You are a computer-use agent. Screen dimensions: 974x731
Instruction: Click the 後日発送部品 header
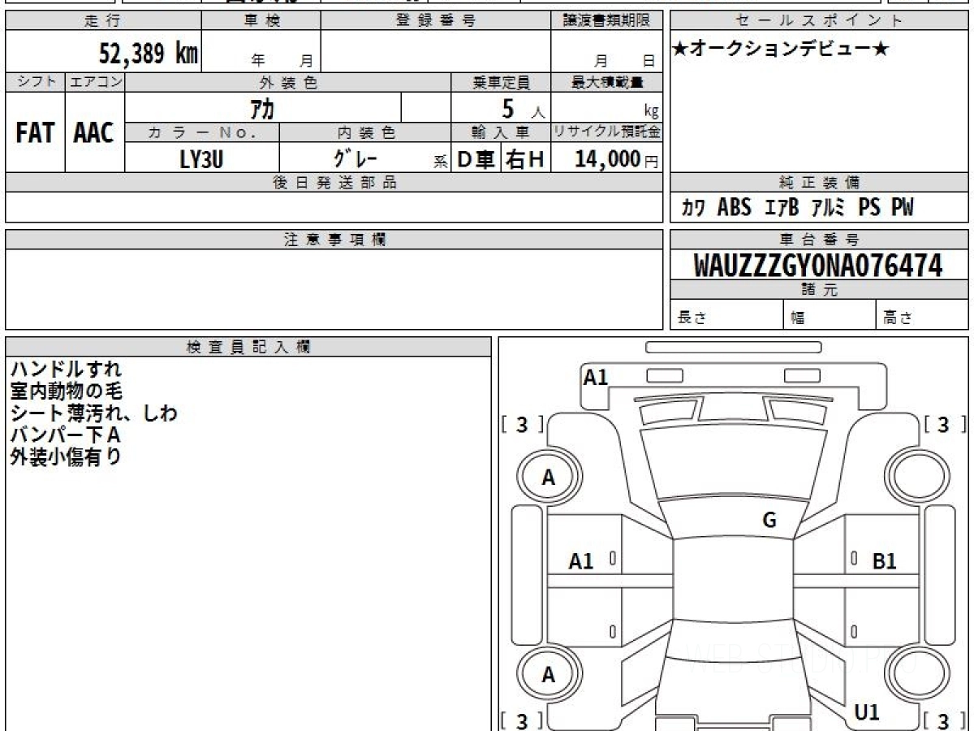[334, 183]
